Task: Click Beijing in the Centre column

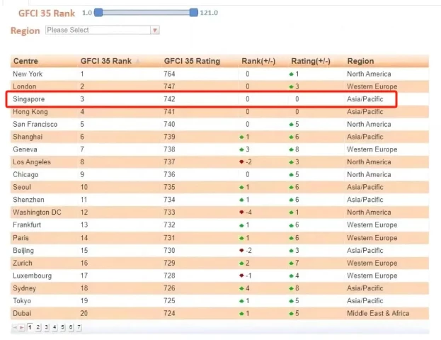Action: 23,251
